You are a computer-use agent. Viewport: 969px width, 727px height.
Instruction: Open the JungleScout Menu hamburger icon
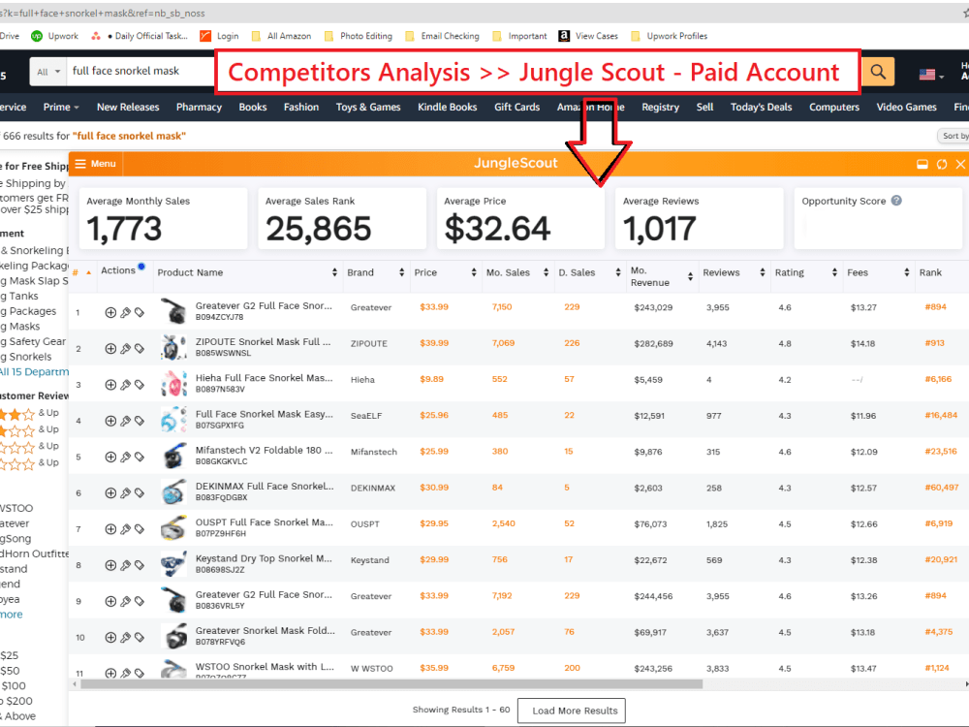click(x=80, y=164)
